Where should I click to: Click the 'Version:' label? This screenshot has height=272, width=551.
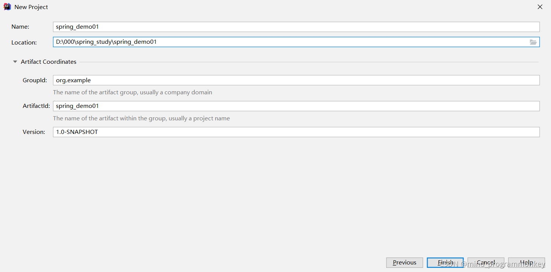pyautogui.click(x=34, y=132)
